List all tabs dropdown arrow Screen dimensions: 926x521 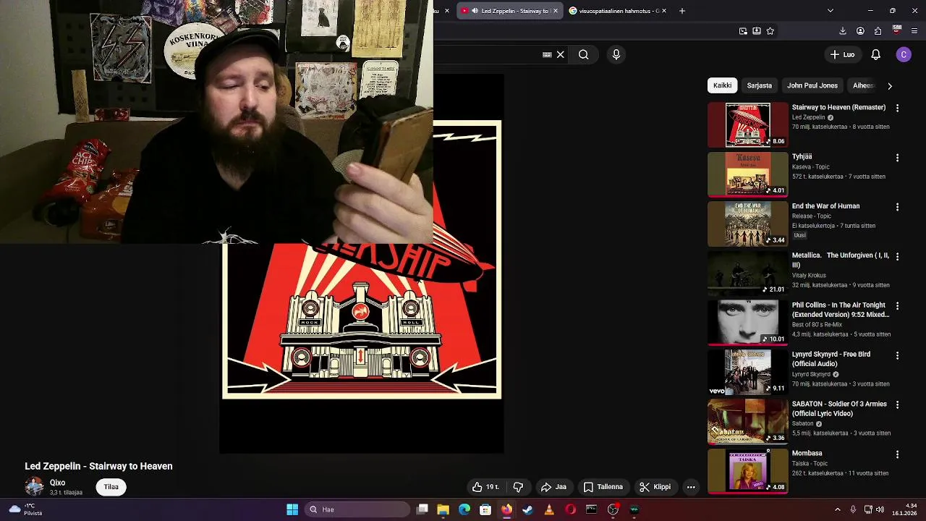(830, 11)
